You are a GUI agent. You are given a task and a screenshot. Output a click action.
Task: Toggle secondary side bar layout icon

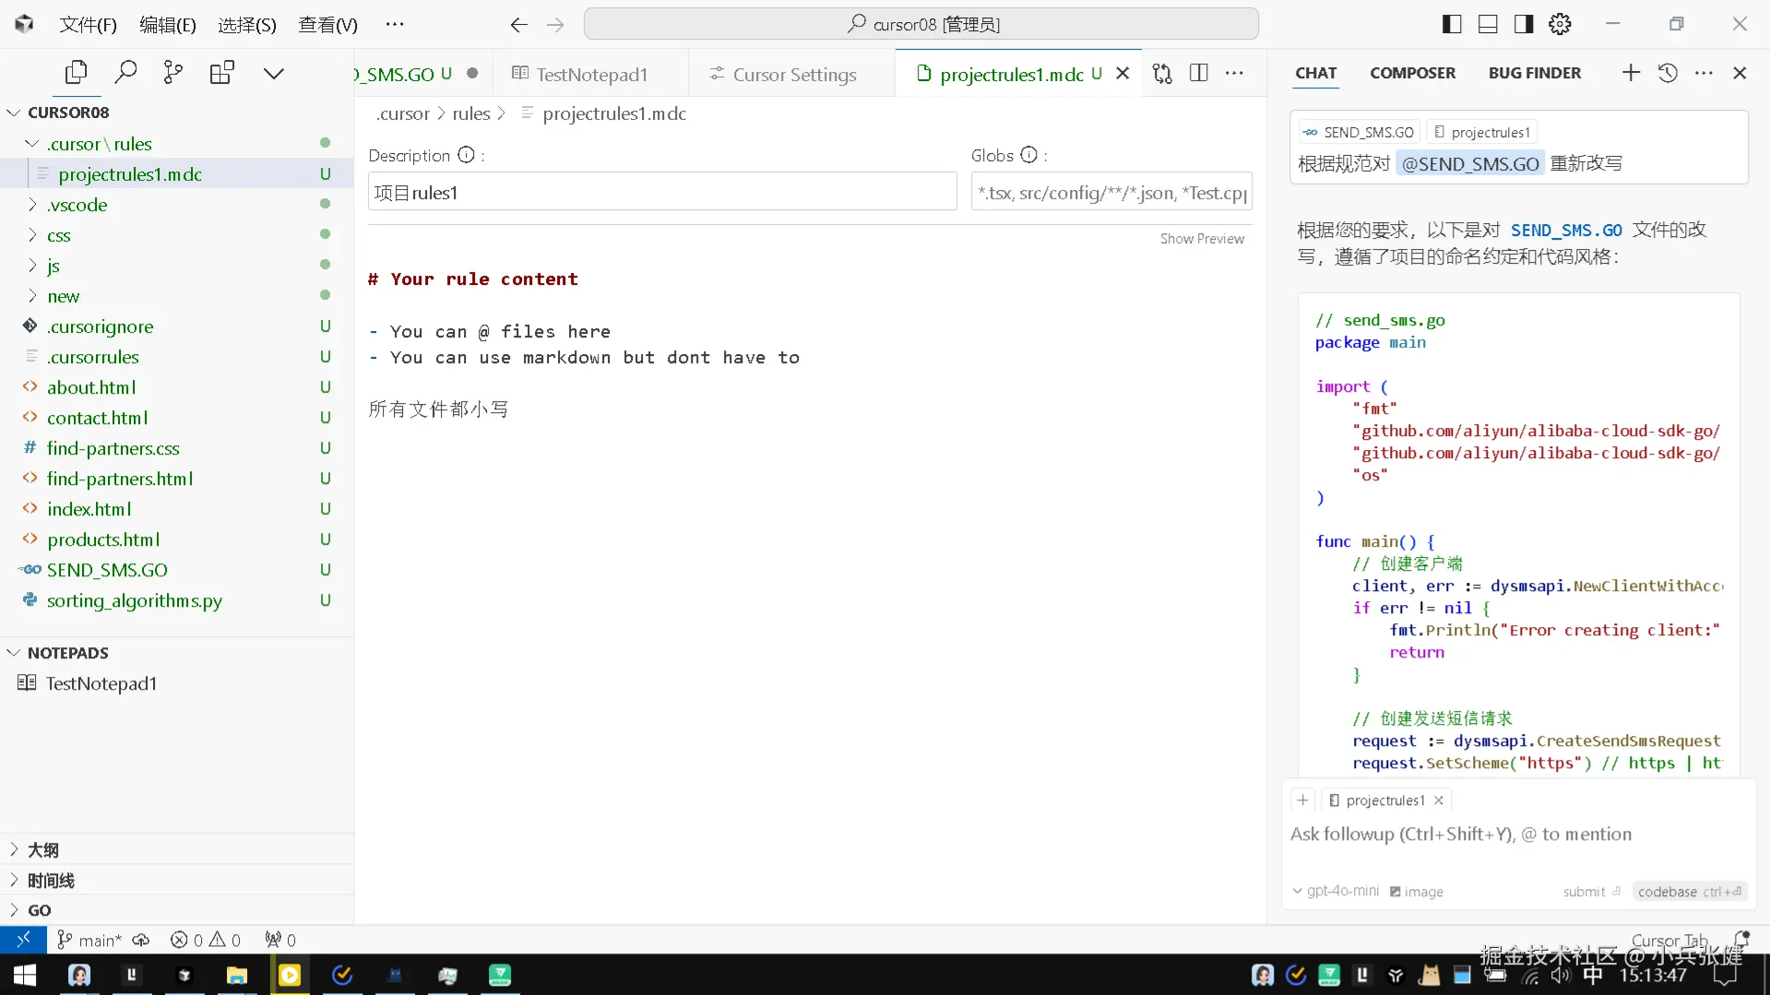1524,25
